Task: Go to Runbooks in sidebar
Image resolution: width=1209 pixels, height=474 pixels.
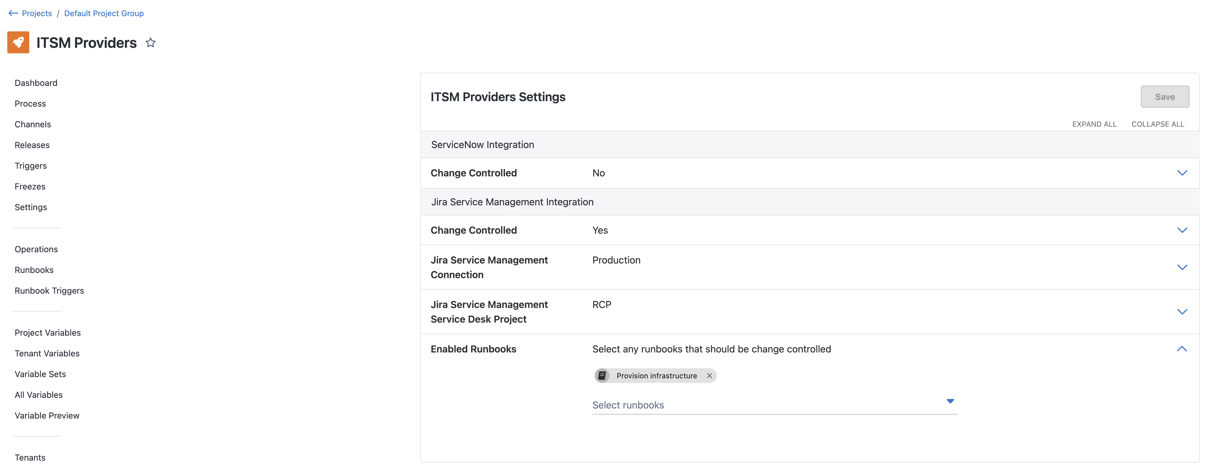Action: click(34, 270)
